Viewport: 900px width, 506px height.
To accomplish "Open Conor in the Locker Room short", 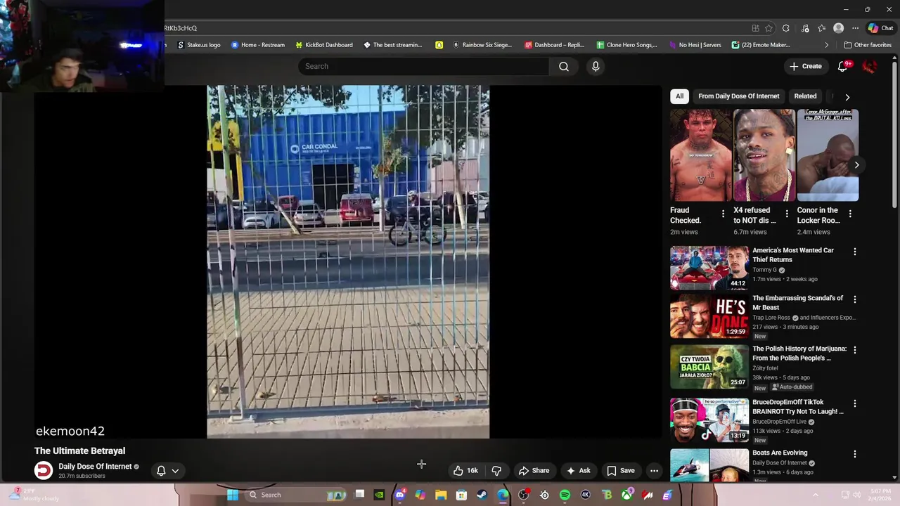I will (828, 155).
